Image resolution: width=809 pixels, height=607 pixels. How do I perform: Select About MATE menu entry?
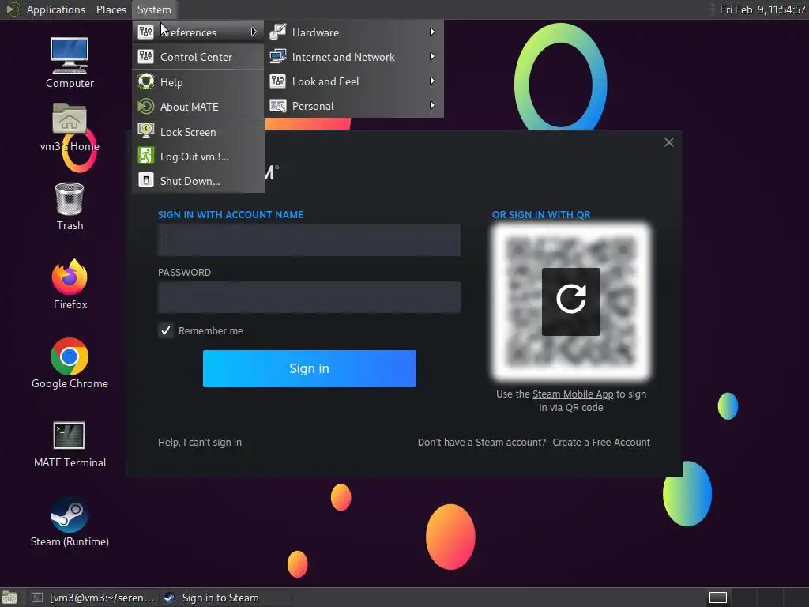198,107
